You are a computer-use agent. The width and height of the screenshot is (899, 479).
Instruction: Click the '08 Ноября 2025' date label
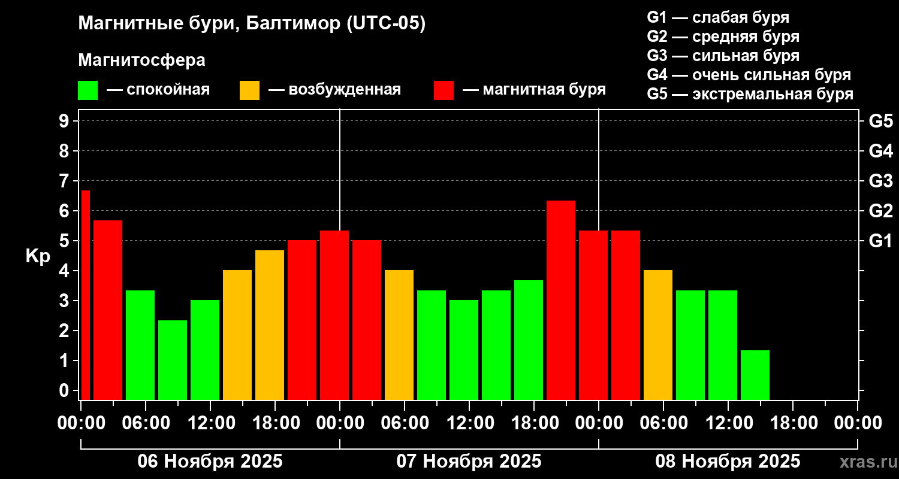point(728,462)
